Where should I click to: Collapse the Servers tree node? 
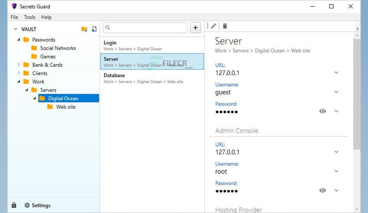26,90
